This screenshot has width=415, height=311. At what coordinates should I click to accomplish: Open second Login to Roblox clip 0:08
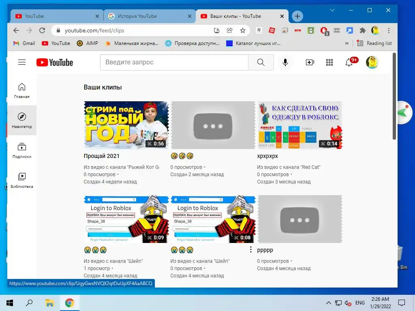213,219
